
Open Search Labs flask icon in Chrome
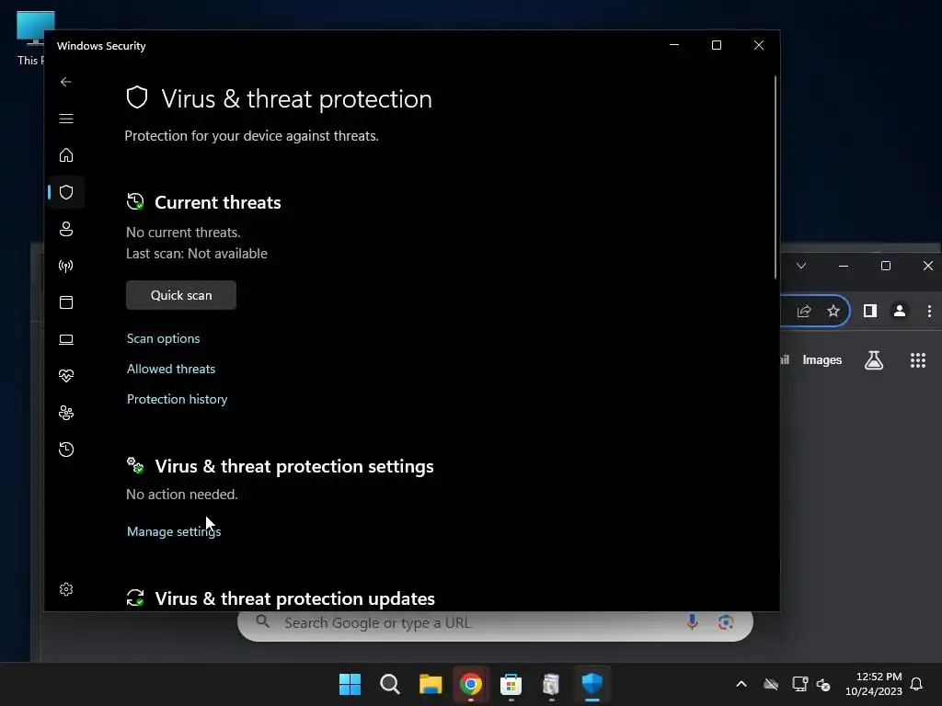click(874, 360)
